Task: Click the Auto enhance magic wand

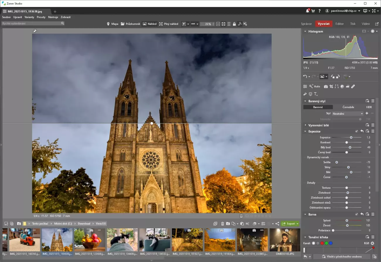Action: [311, 86]
